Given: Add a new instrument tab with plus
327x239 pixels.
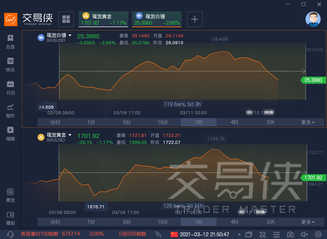Looking at the screenshot, I should [x=194, y=19].
